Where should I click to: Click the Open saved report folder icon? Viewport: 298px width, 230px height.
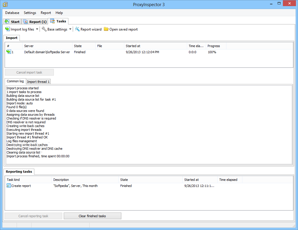[106, 29]
